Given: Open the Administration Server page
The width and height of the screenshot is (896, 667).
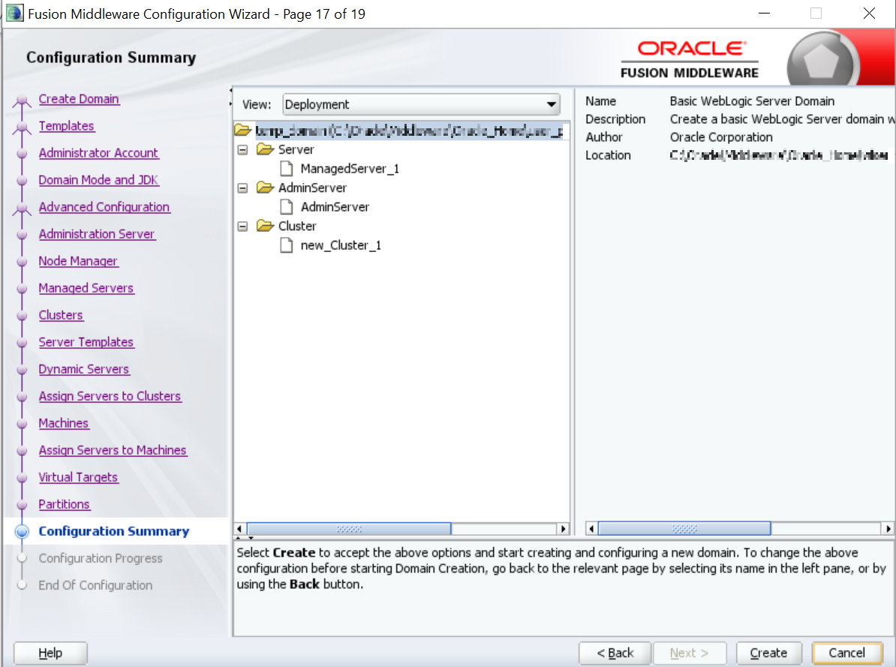Looking at the screenshot, I should pos(97,234).
